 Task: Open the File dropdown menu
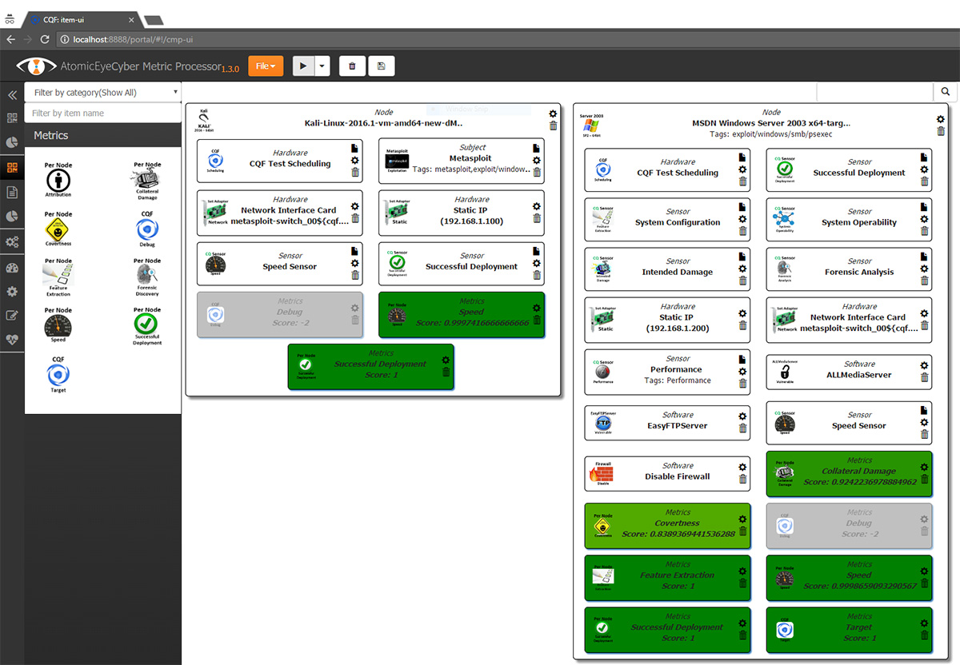266,66
